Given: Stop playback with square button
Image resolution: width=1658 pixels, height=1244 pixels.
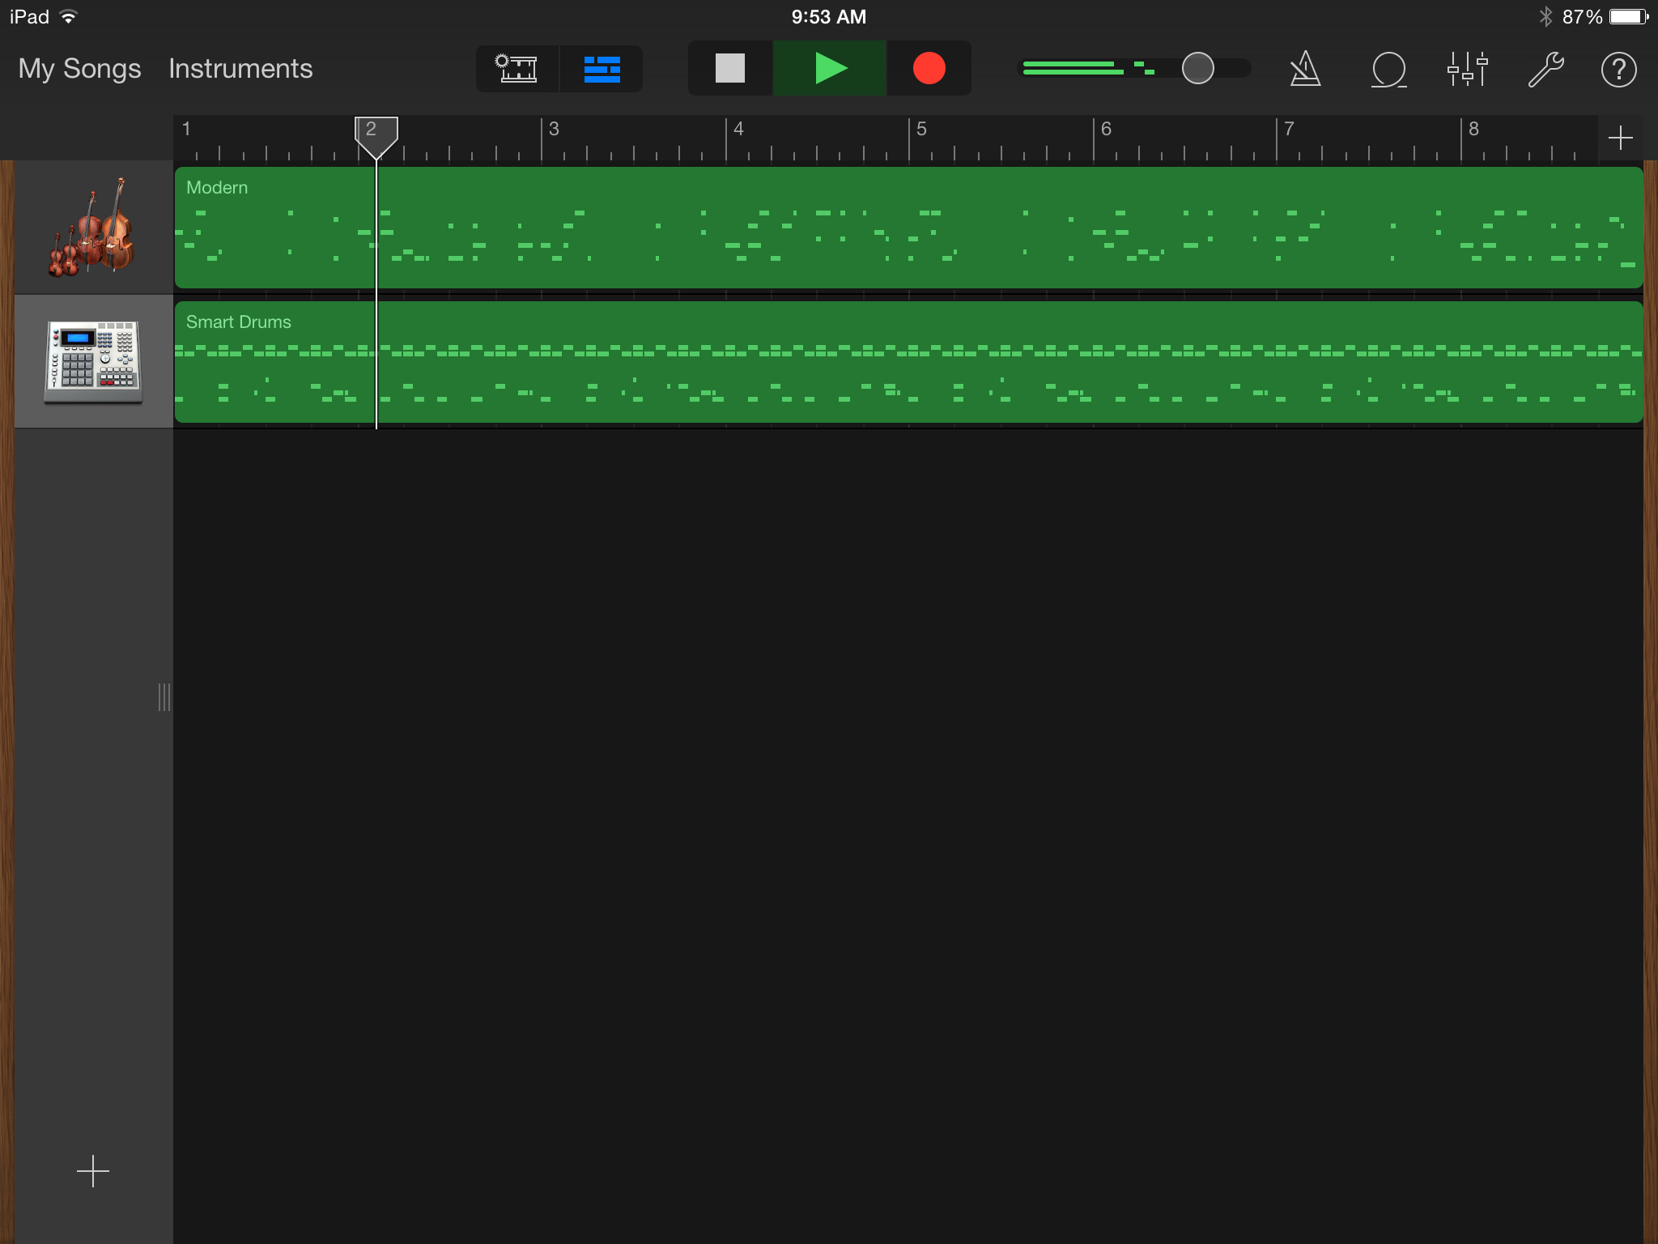Looking at the screenshot, I should [x=729, y=69].
